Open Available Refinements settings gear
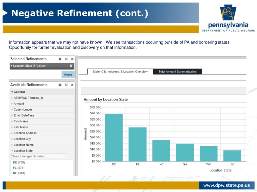 point(60,85)
